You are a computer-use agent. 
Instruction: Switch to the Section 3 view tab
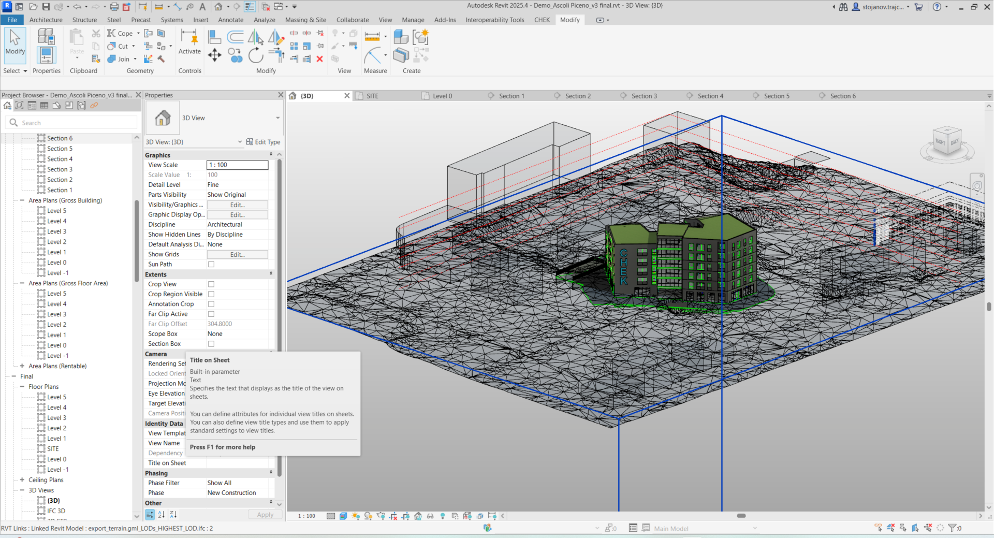pos(644,96)
